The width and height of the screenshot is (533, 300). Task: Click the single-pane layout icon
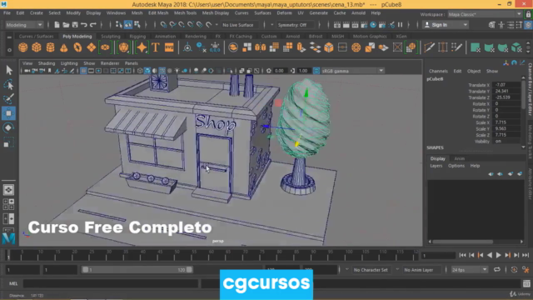pos(8,190)
